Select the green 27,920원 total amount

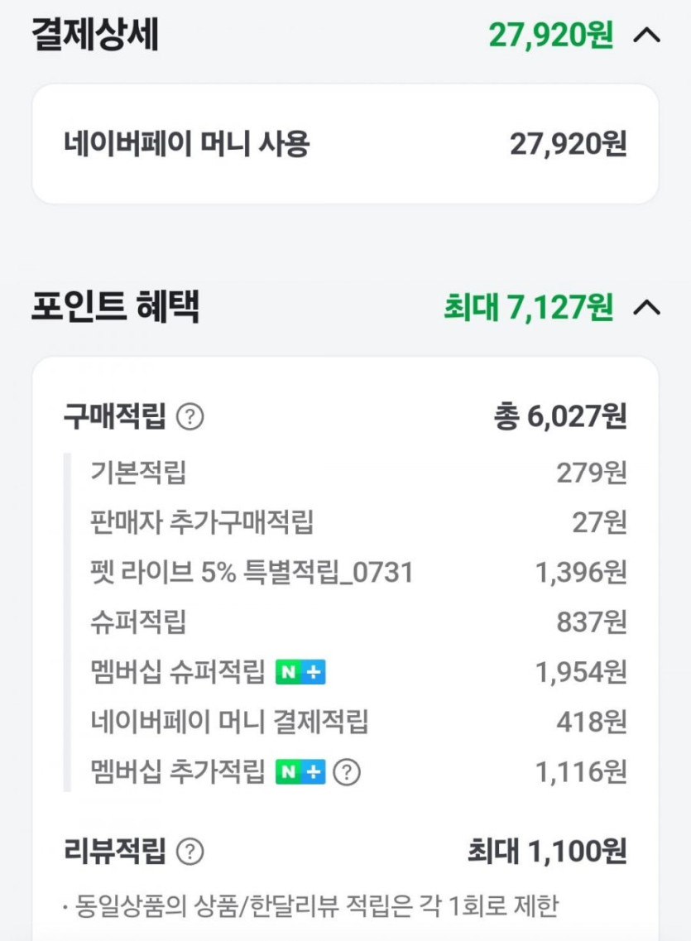(x=550, y=36)
